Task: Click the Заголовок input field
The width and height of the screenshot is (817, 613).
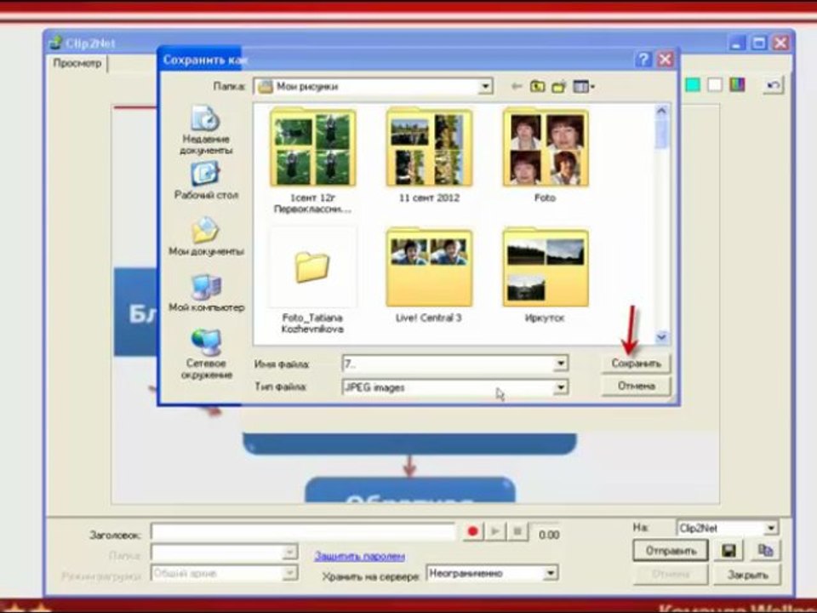Action: tap(303, 532)
